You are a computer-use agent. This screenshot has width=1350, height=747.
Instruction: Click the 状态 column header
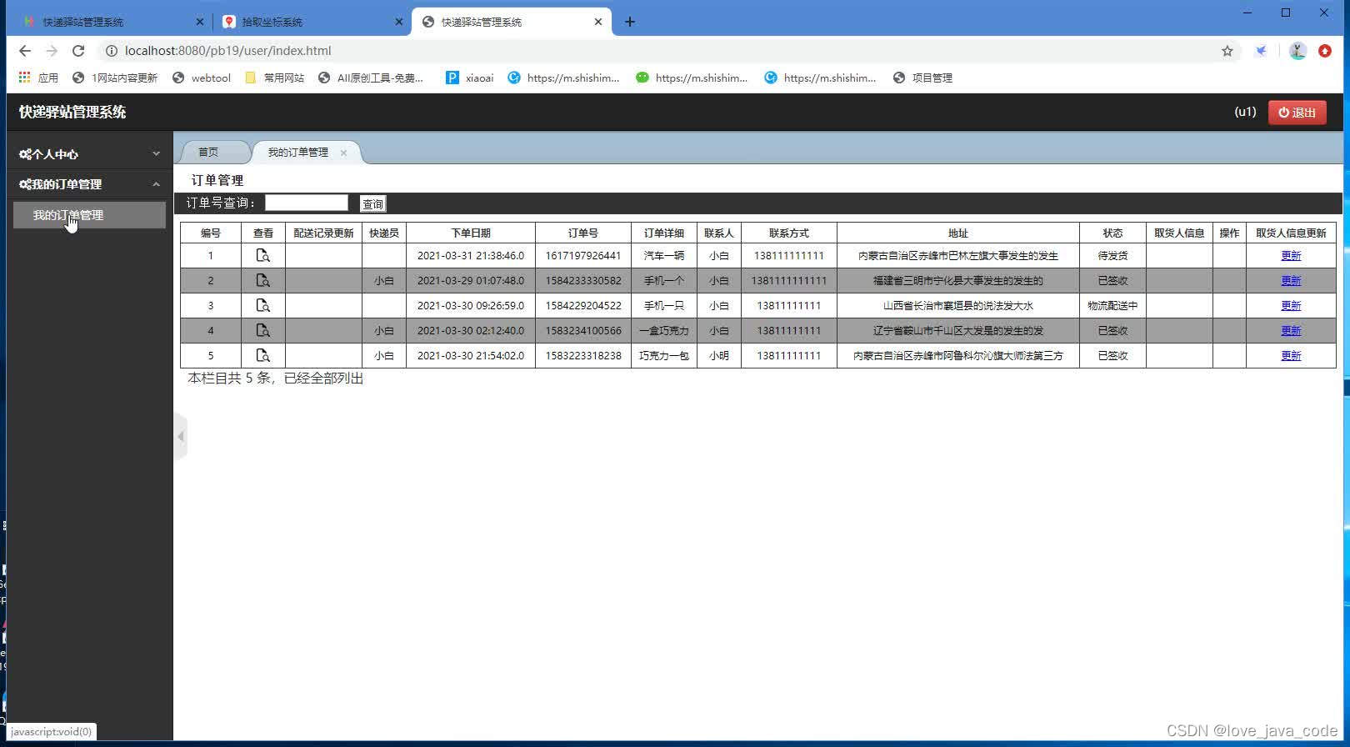[x=1112, y=233]
